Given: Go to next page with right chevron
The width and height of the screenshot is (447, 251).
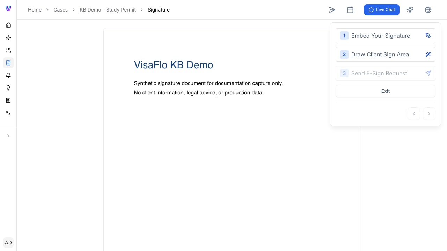Looking at the screenshot, I should pyautogui.click(x=429, y=114).
